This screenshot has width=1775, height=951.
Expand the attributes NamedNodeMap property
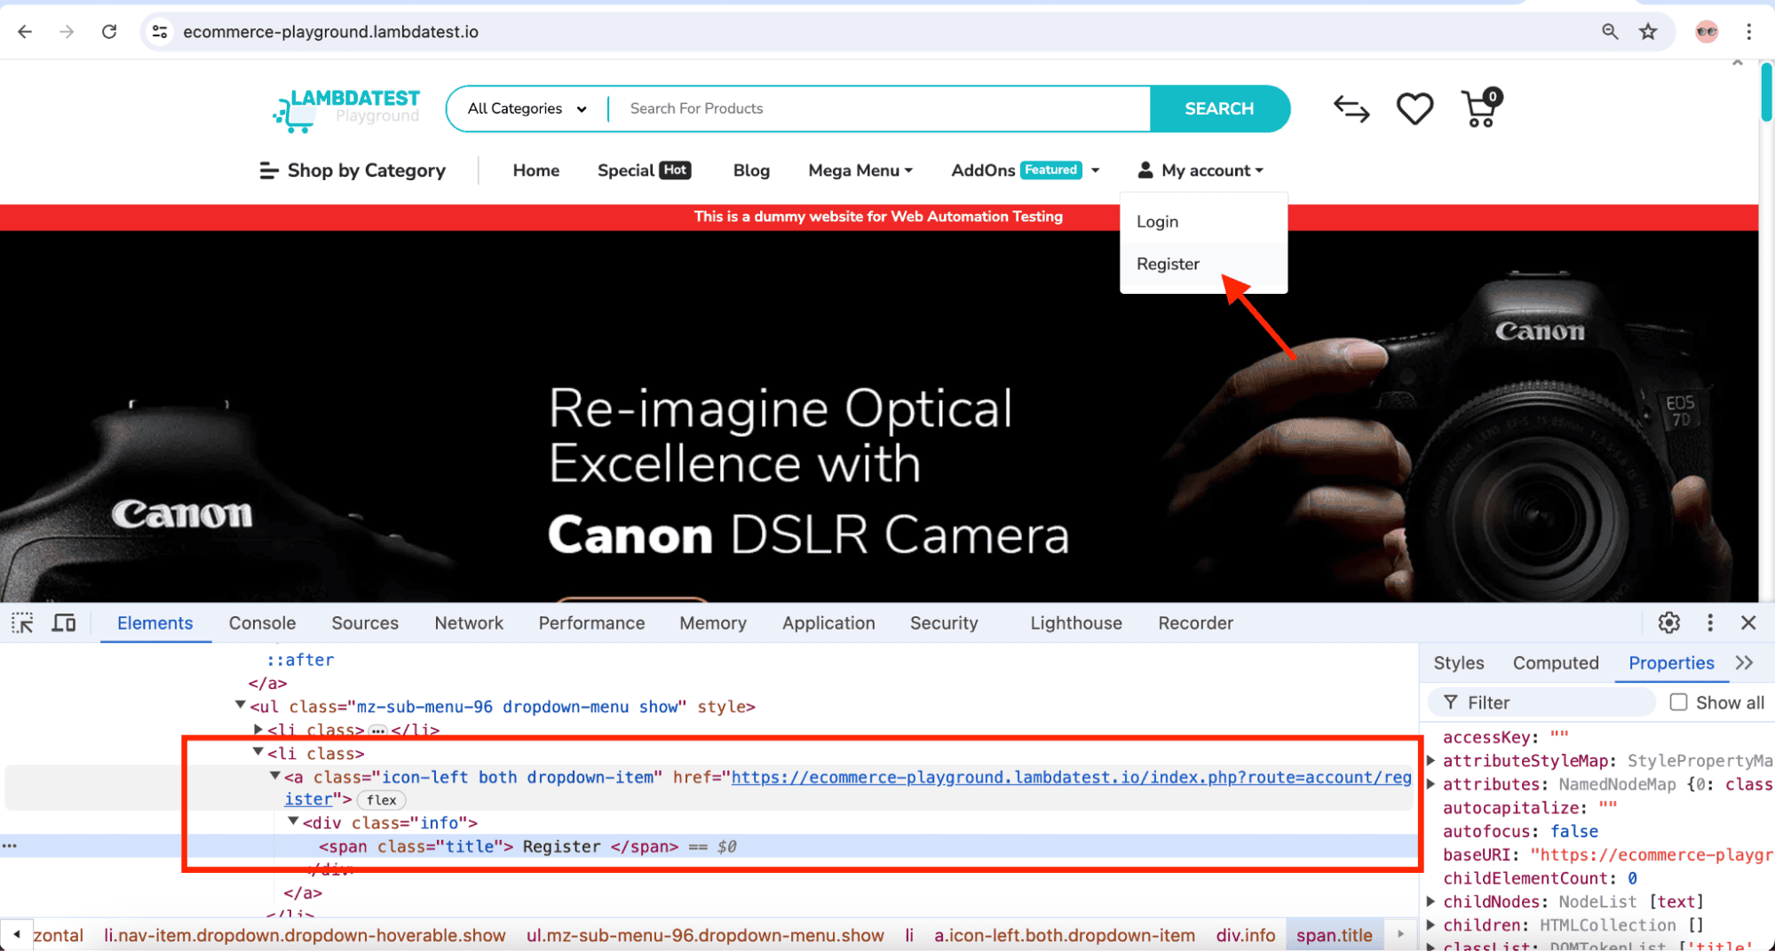tap(1430, 784)
